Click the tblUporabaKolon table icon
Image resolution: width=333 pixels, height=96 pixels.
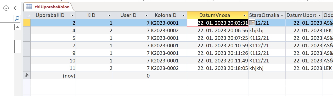pyautogui.click(x=29, y=7)
